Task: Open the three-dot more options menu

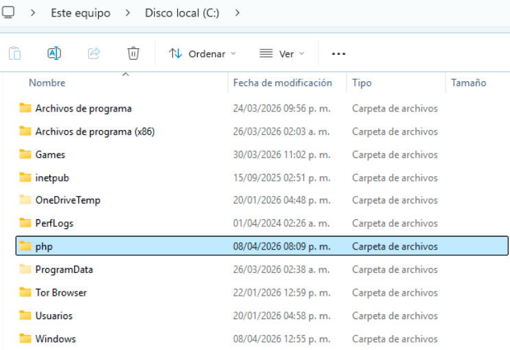Action: coord(338,54)
